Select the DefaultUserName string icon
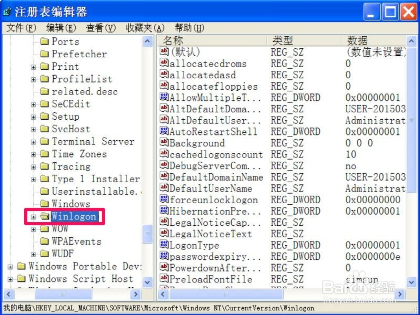 pos(164,188)
